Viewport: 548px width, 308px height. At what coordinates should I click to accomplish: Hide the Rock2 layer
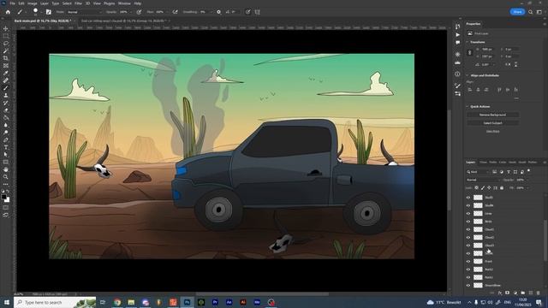click(x=468, y=269)
